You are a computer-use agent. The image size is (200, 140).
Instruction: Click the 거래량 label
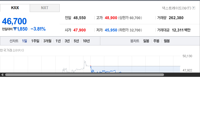162,18
